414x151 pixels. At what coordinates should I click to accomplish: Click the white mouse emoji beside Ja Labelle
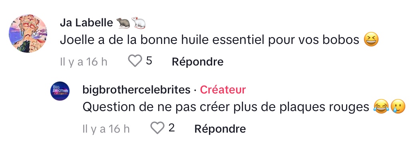click(138, 23)
